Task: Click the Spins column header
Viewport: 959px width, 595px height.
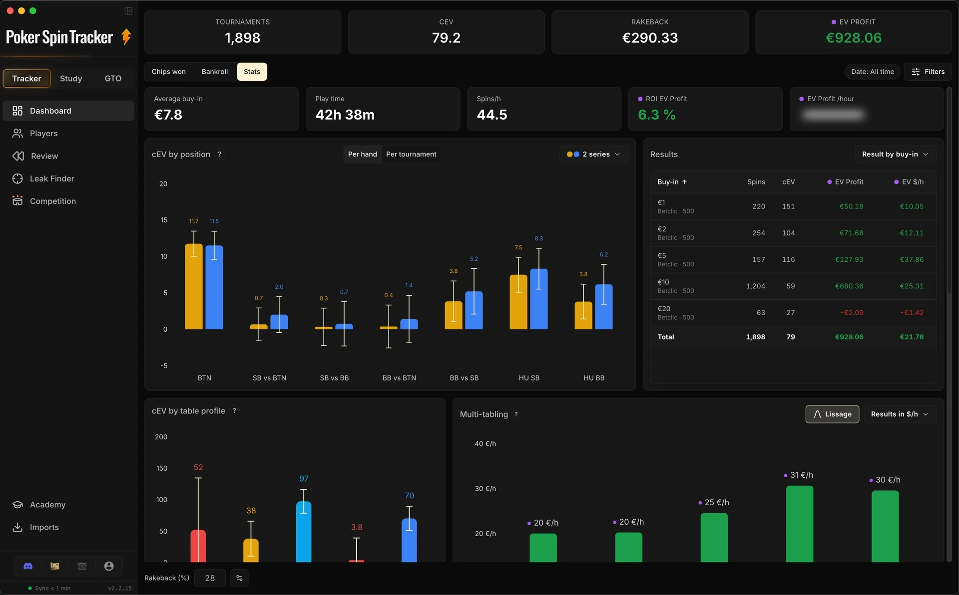Action: coord(756,182)
